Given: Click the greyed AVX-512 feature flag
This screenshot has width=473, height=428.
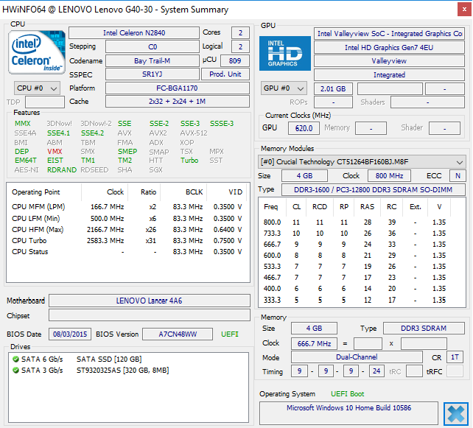Looking at the screenshot, I should 194,133.
